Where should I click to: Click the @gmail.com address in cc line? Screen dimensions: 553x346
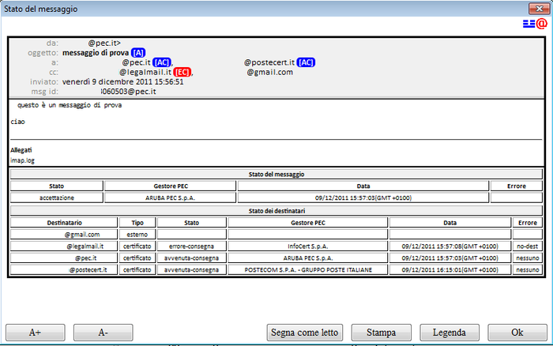(x=270, y=73)
